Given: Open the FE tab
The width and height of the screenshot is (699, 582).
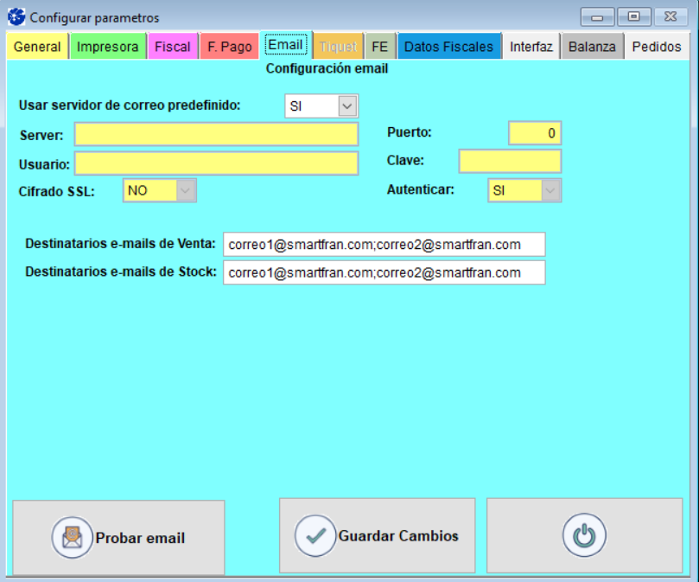Looking at the screenshot, I should (x=380, y=47).
